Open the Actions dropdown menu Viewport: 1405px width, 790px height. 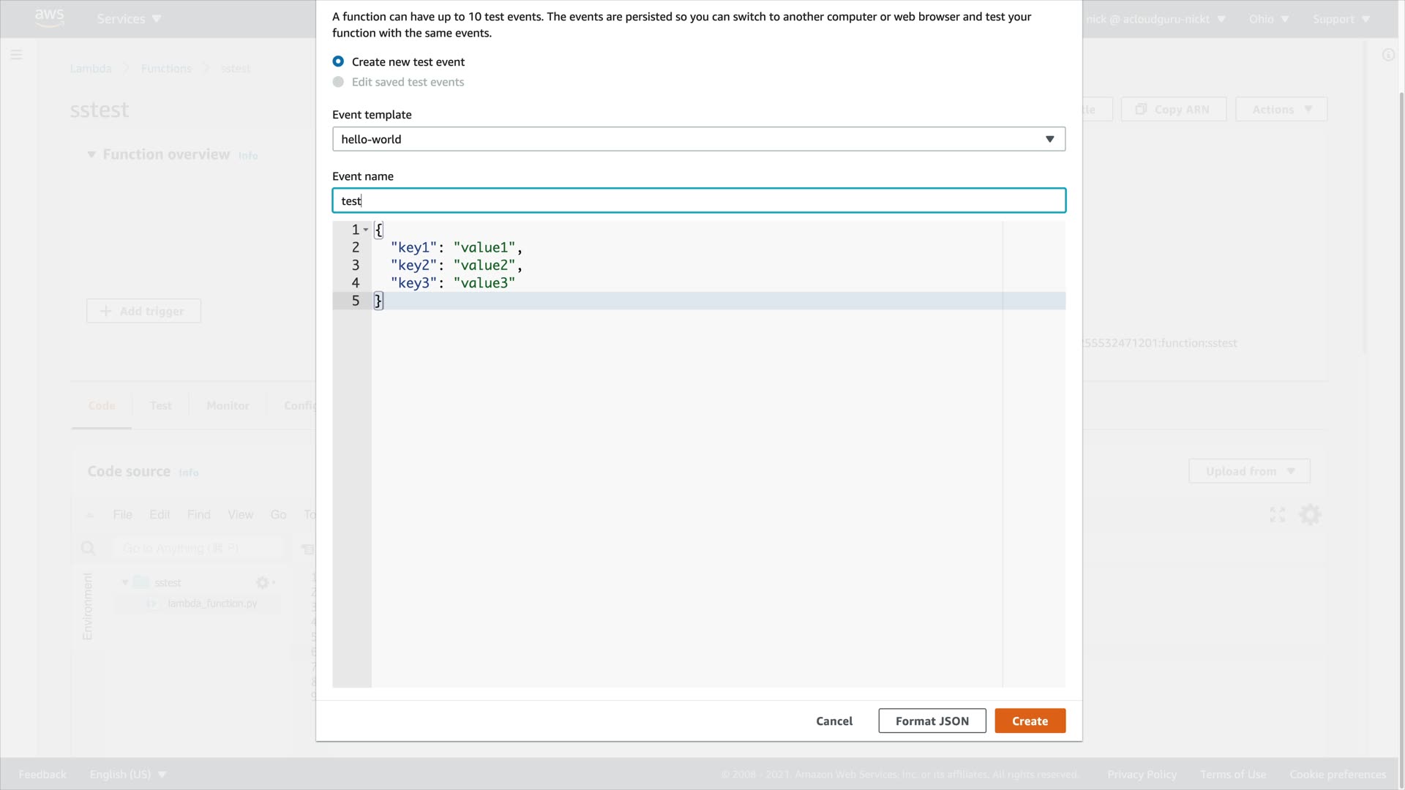point(1281,110)
